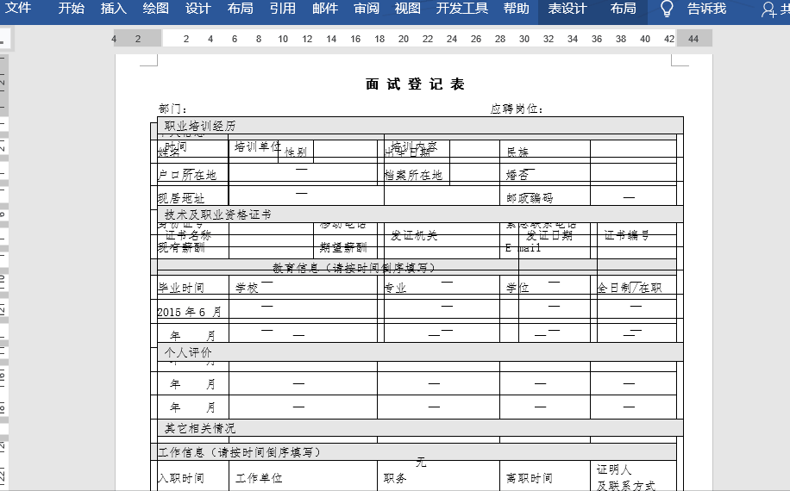790x491 pixels.
Task: Click the 职业培训经历 table header row
Action: coord(414,126)
